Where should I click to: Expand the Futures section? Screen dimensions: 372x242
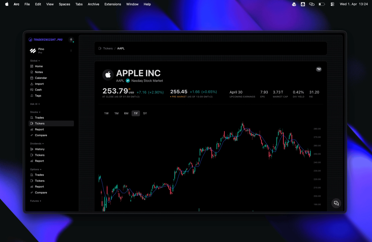35,201
